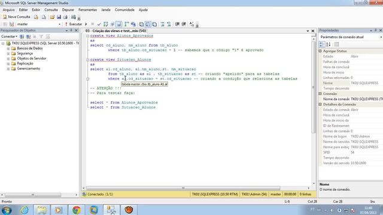This screenshot has width=383, height=215.
Task: Click the Database Engine Query icon
Action: click(x=36, y=17)
